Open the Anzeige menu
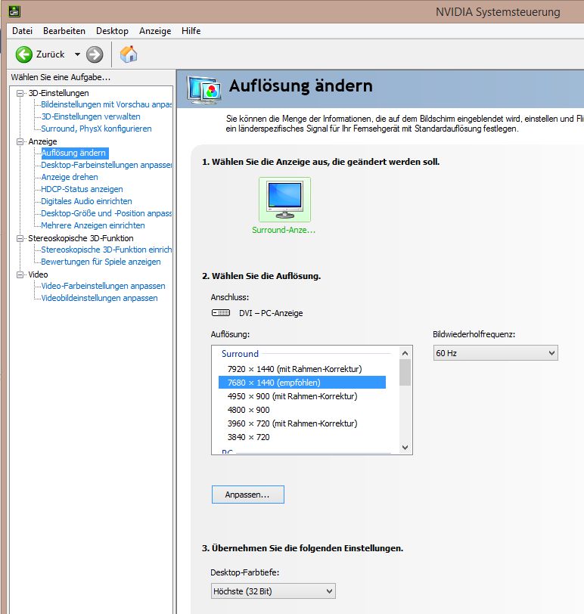The image size is (584, 614). pos(155,31)
